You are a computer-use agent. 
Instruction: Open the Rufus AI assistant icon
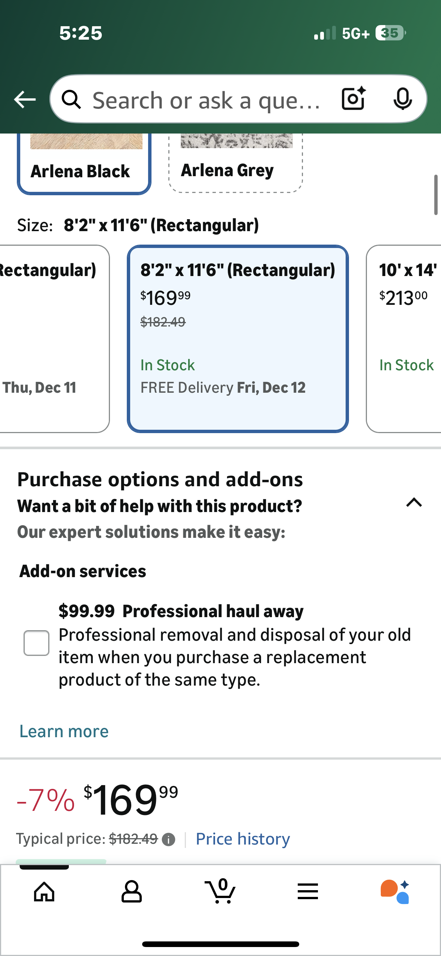[x=395, y=892]
